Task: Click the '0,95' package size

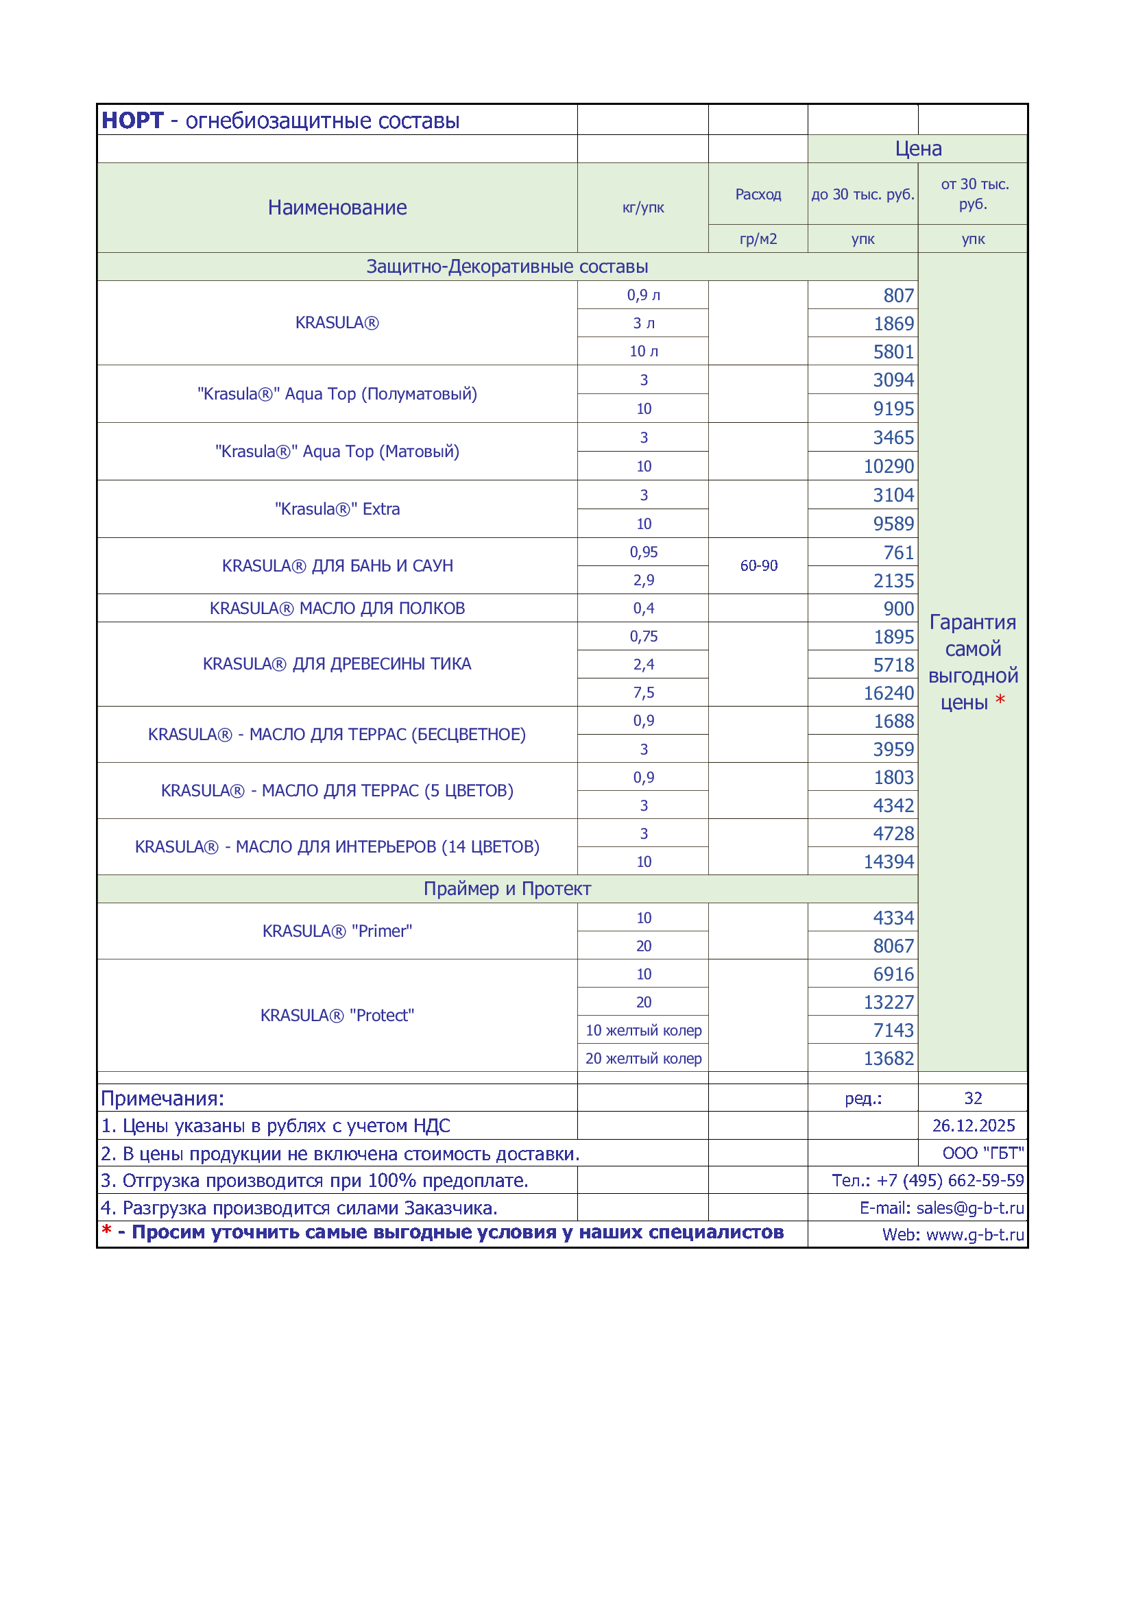Action: tap(643, 552)
